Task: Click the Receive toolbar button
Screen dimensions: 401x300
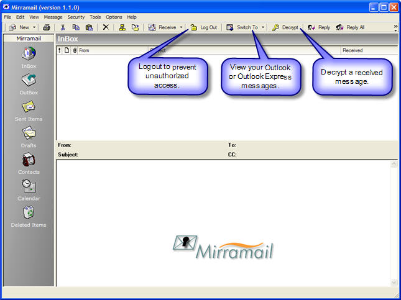Action: click(162, 27)
